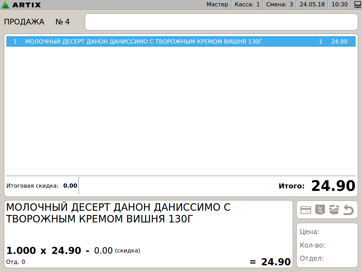
Task: Click the Смена: 3 shift indicator
Action: (x=280, y=5)
